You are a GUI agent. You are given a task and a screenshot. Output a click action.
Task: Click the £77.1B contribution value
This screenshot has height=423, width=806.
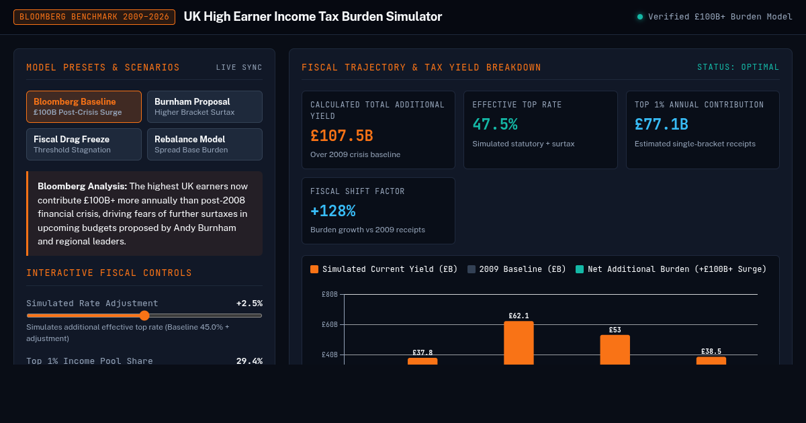[662, 125]
